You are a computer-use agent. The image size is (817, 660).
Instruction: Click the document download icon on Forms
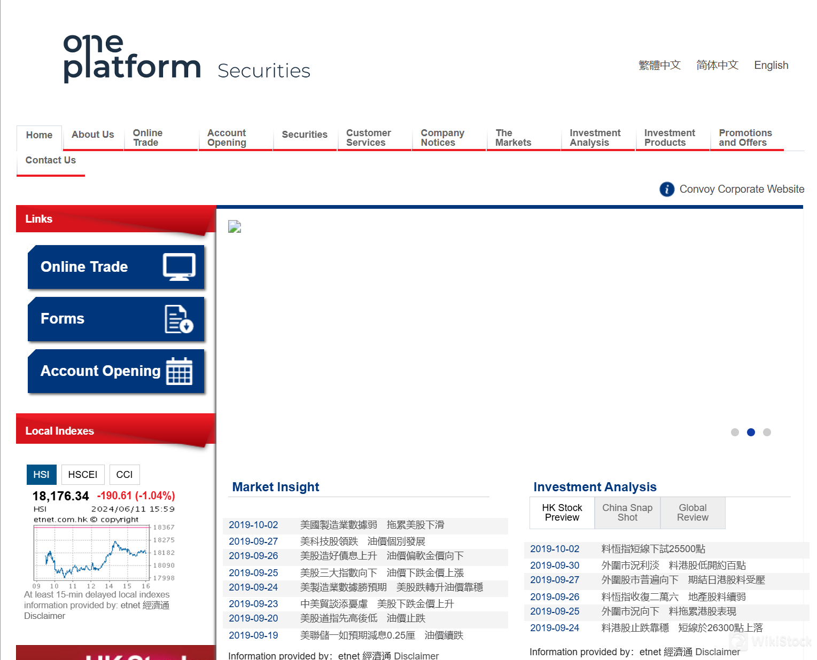pos(178,319)
